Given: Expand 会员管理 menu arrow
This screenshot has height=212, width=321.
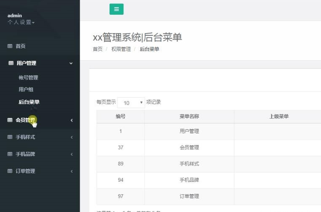Looking at the screenshot, I should coord(72,120).
